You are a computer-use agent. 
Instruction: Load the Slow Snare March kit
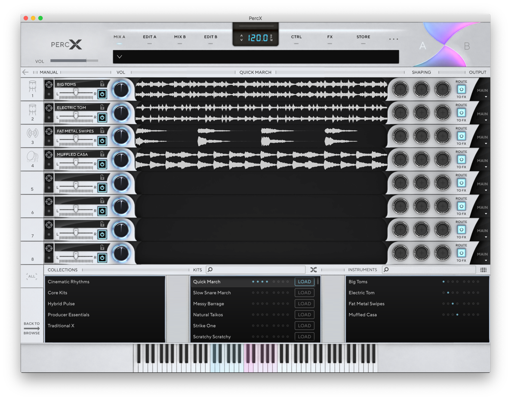(x=305, y=293)
